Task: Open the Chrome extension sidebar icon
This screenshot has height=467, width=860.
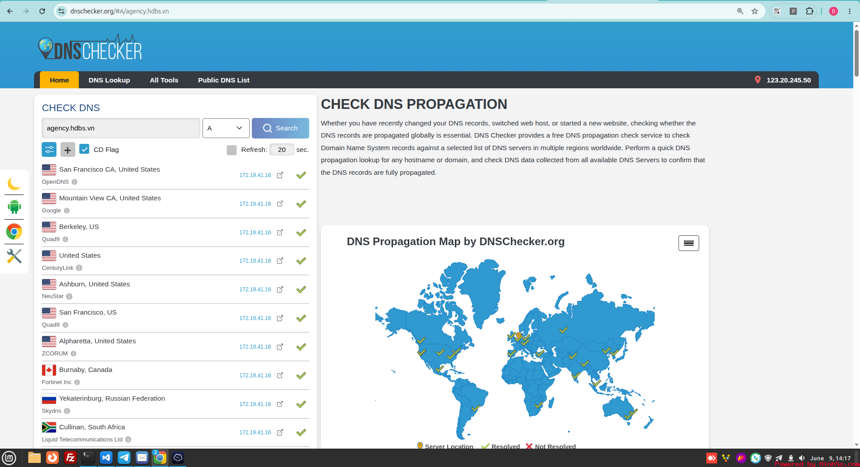Action: (x=14, y=232)
